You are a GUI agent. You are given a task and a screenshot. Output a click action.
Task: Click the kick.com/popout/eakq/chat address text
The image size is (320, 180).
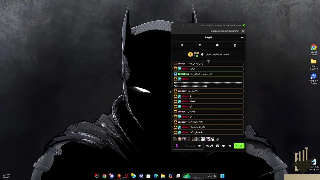point(225,31)
